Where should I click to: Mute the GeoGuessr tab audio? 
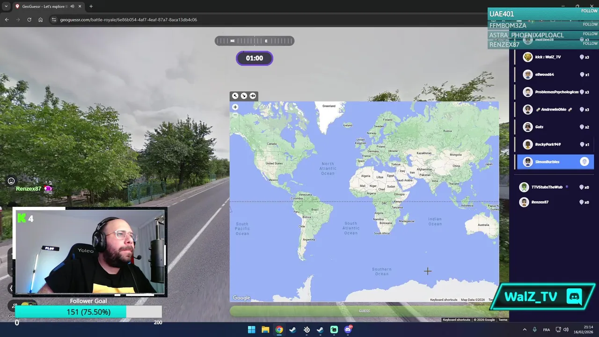[x=72, y=7]
